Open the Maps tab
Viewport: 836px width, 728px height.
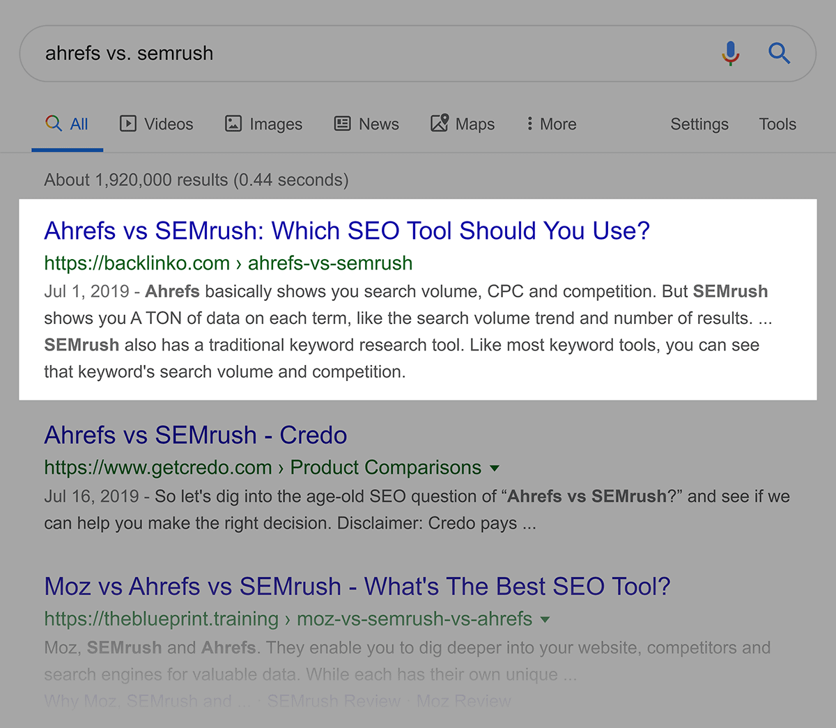(463, 124)
